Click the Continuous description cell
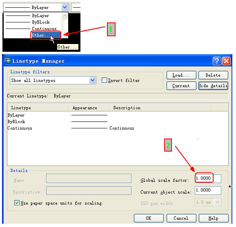The image size is (236, 227). pyautogui.click(x=122, y=128)
